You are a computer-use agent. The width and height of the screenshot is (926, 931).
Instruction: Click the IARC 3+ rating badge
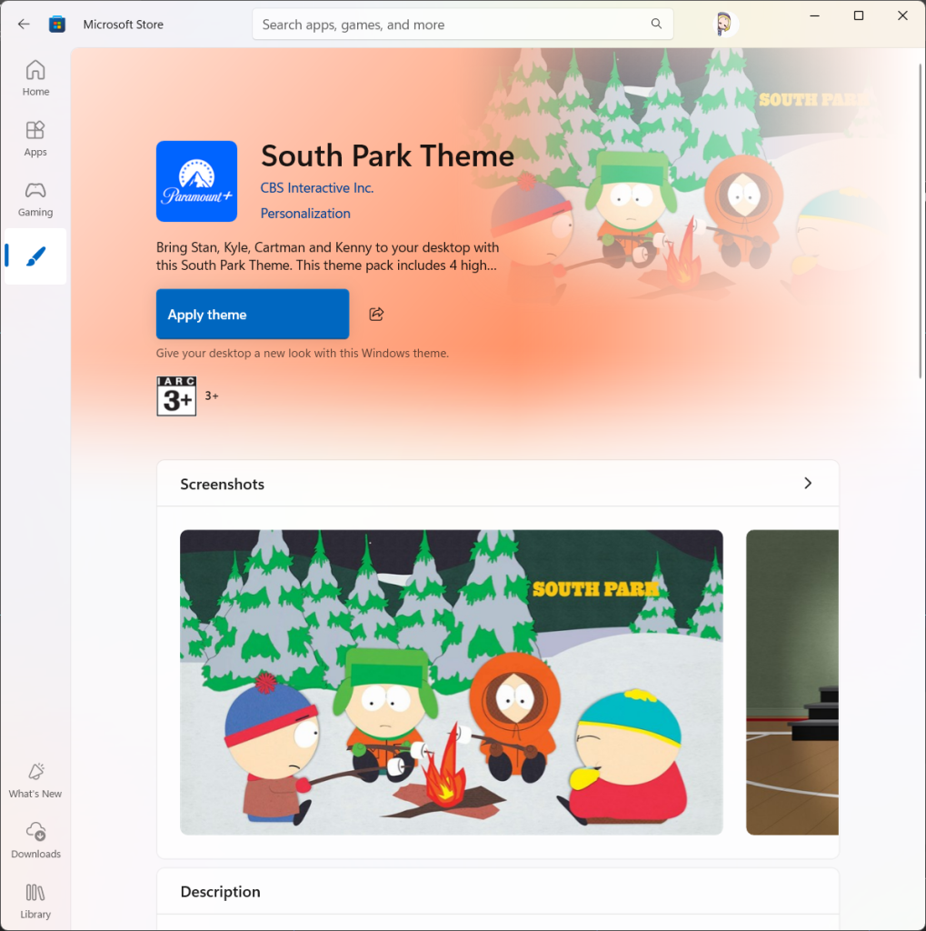pos(176,396)
